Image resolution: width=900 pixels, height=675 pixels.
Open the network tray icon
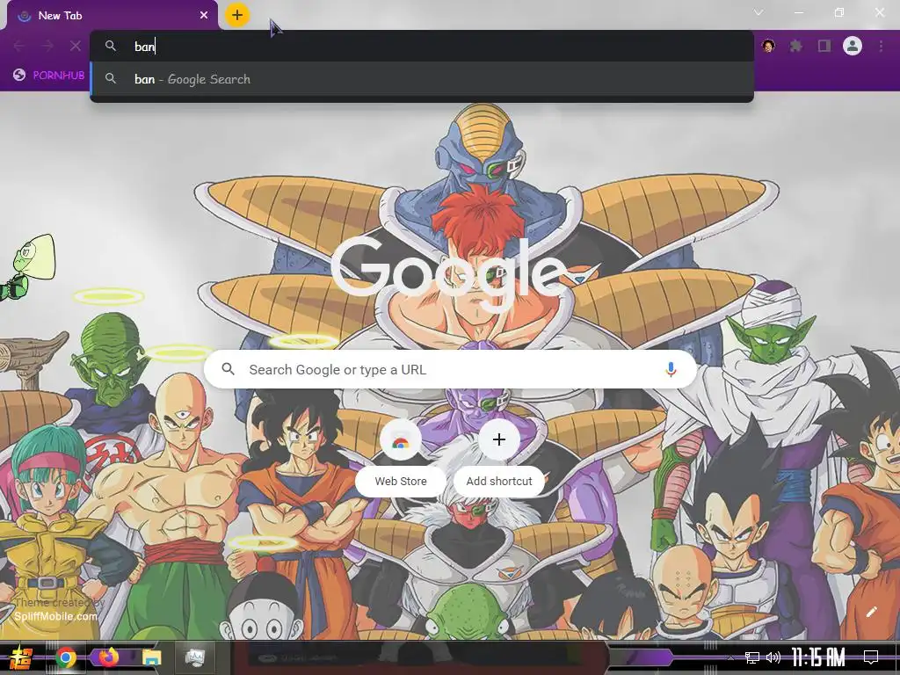click(752, 657)
